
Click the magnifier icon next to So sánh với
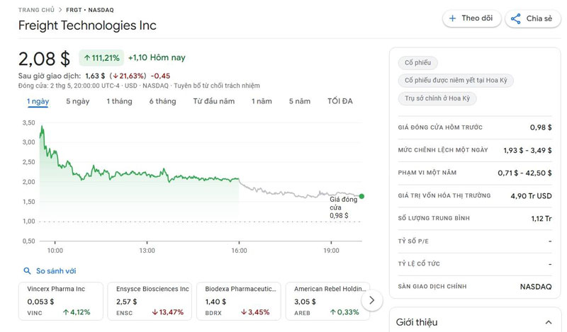pyautogui.click(x=27, y=270)
